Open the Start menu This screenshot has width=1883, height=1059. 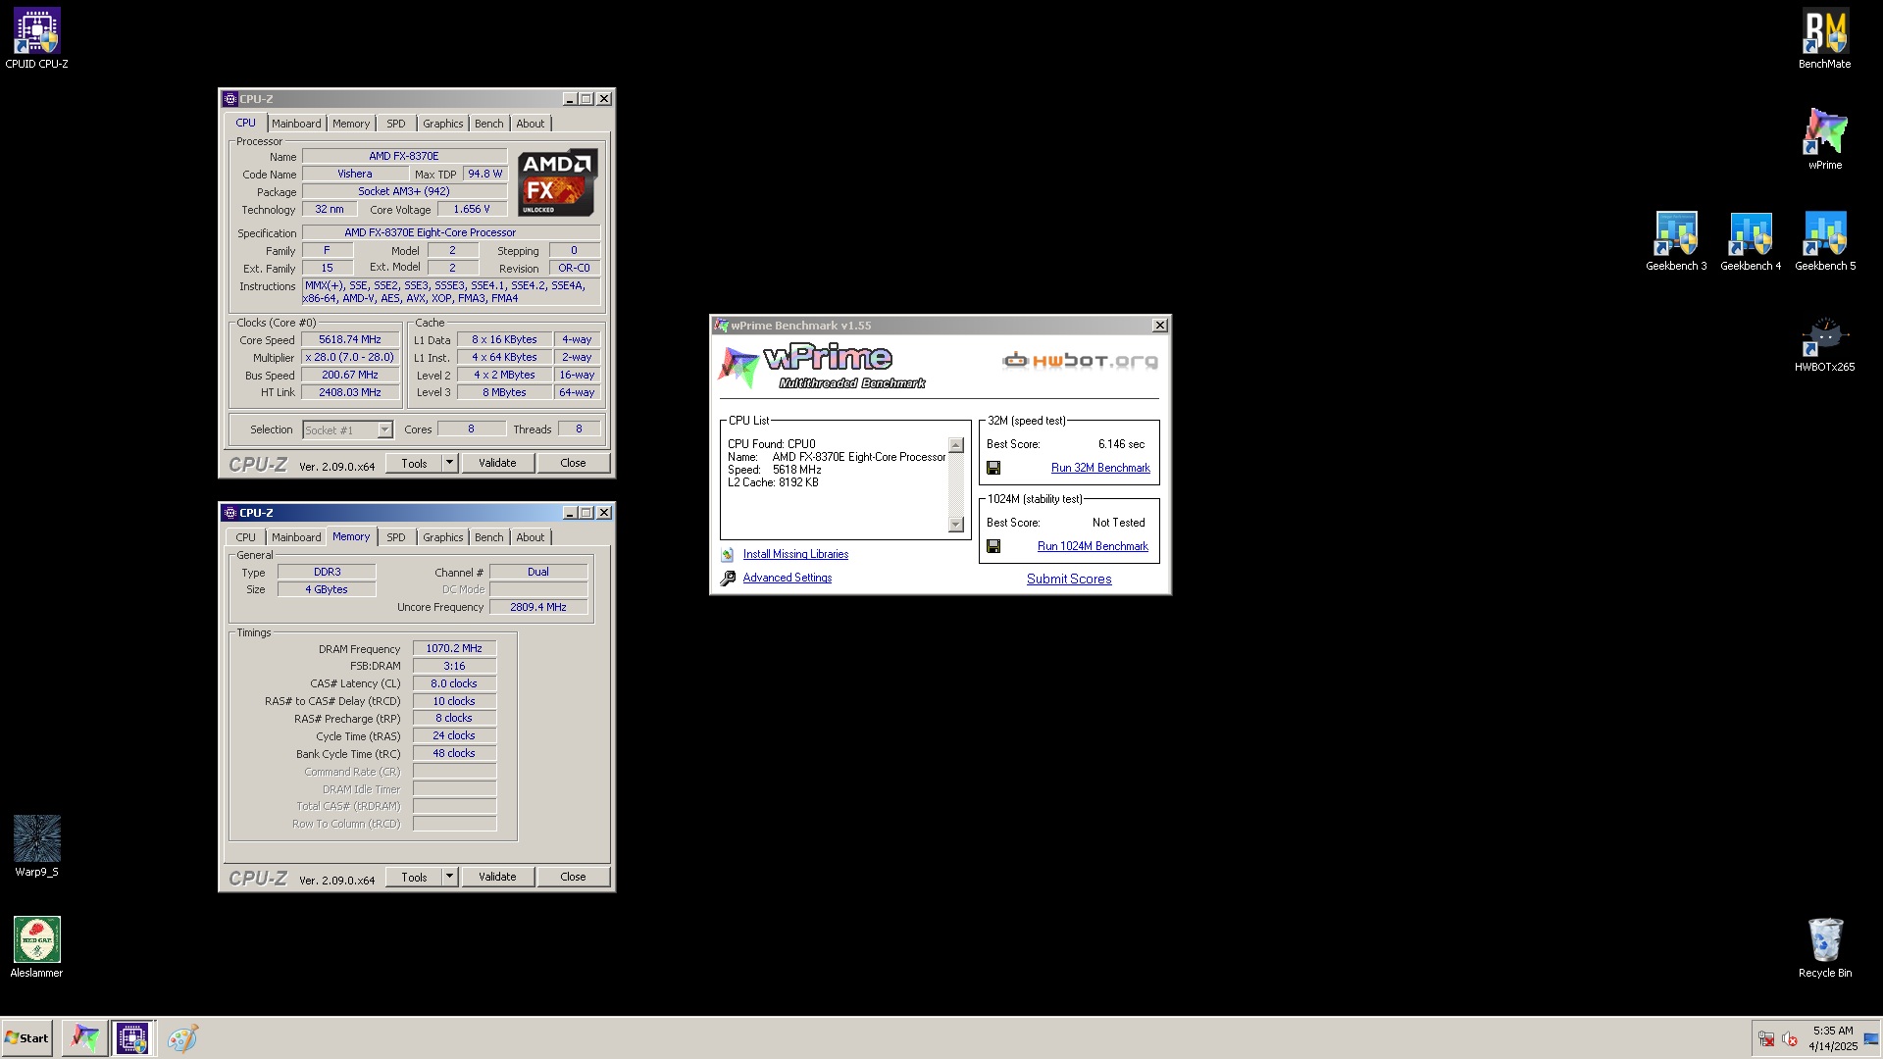(x=26, y=1038)
